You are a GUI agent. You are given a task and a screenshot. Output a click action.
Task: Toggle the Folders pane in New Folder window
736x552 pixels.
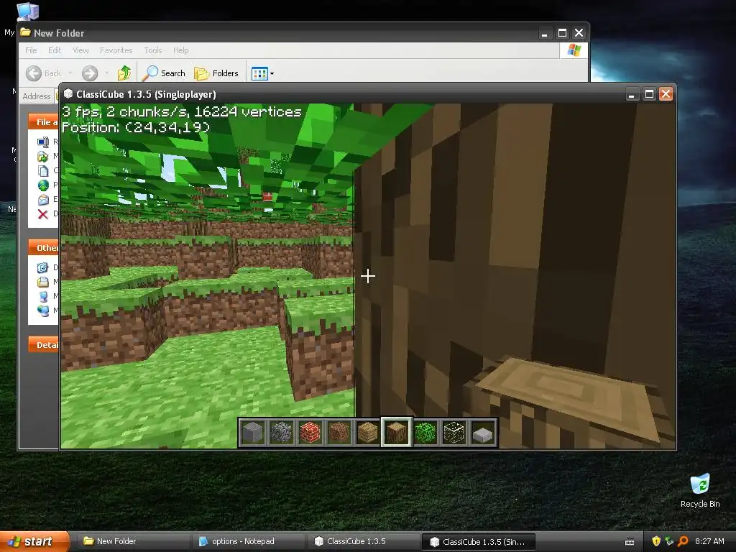pos(216,73)
